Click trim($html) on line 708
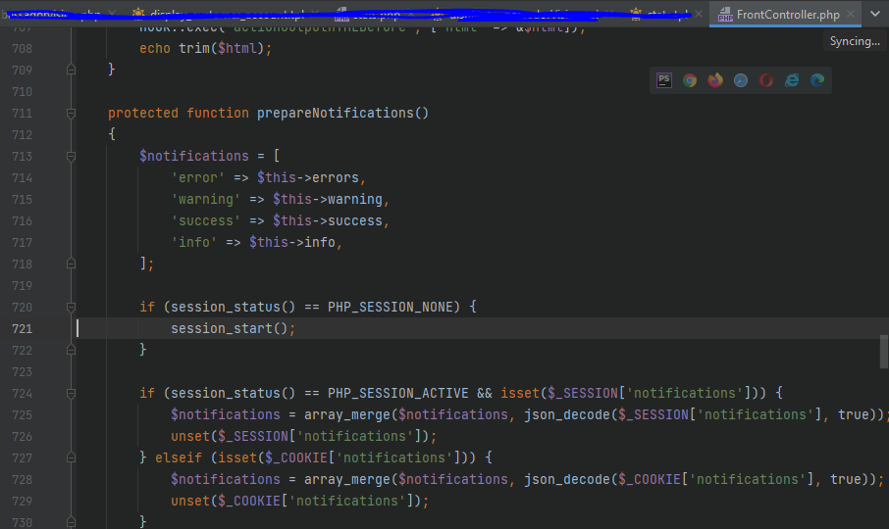Screen dimensions: 889x529 (x=221, y=49)
